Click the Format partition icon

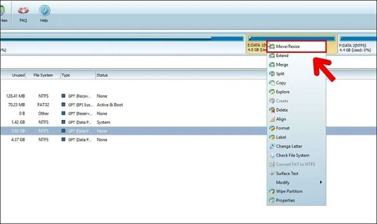[x=272, y=128]
